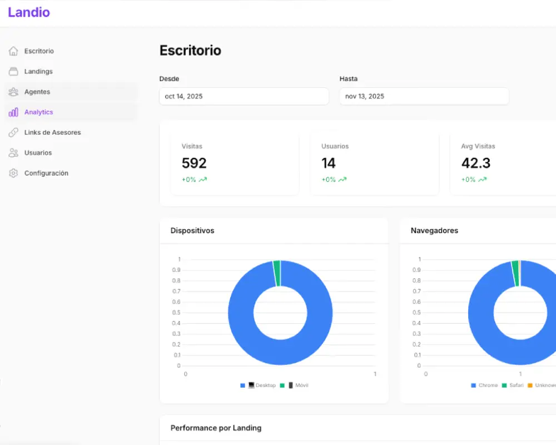Click the blue Desktop legend color swatch

click(x=243, y=385)
